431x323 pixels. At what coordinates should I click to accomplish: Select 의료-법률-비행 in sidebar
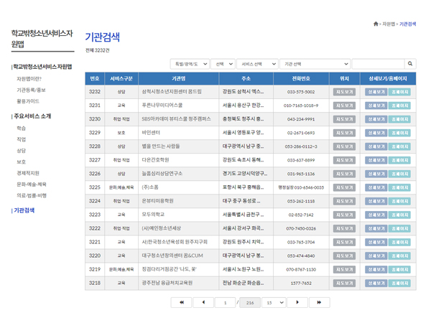[32, 195]
